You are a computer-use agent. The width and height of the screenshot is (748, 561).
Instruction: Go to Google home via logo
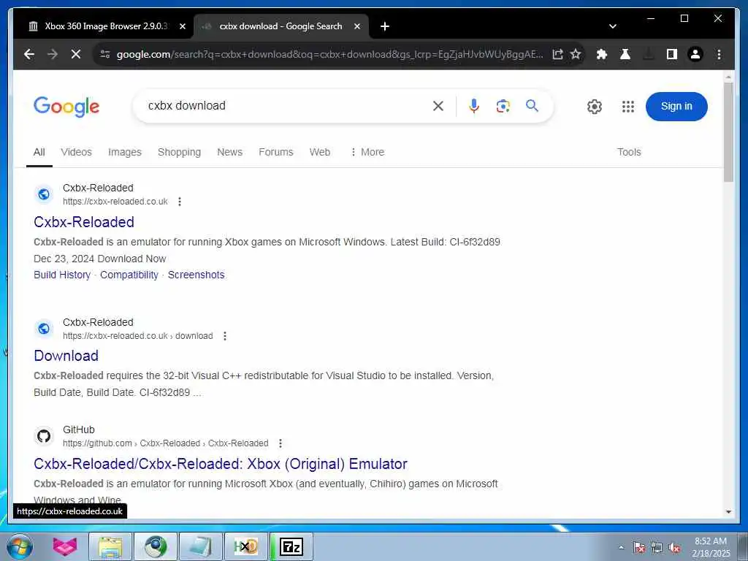66,107
